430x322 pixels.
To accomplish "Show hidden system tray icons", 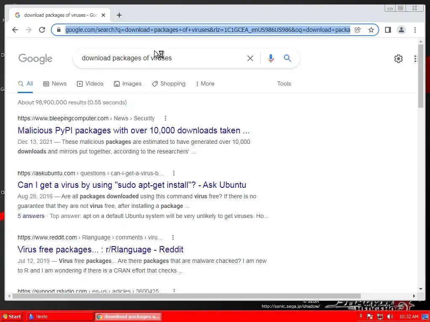I will 361,317.
